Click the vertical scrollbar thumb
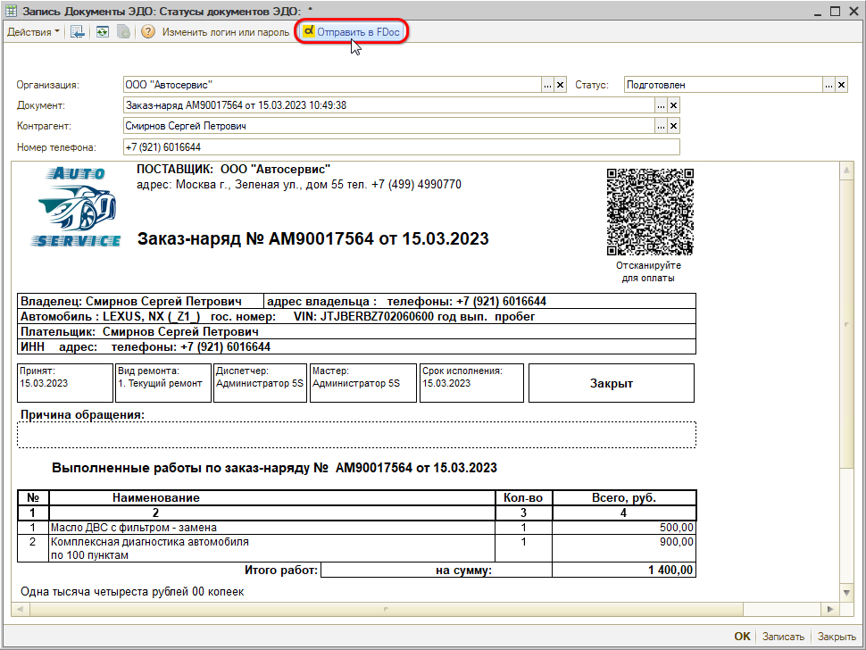This screenshot has width=866, height=650. click(x=846, y=324)
